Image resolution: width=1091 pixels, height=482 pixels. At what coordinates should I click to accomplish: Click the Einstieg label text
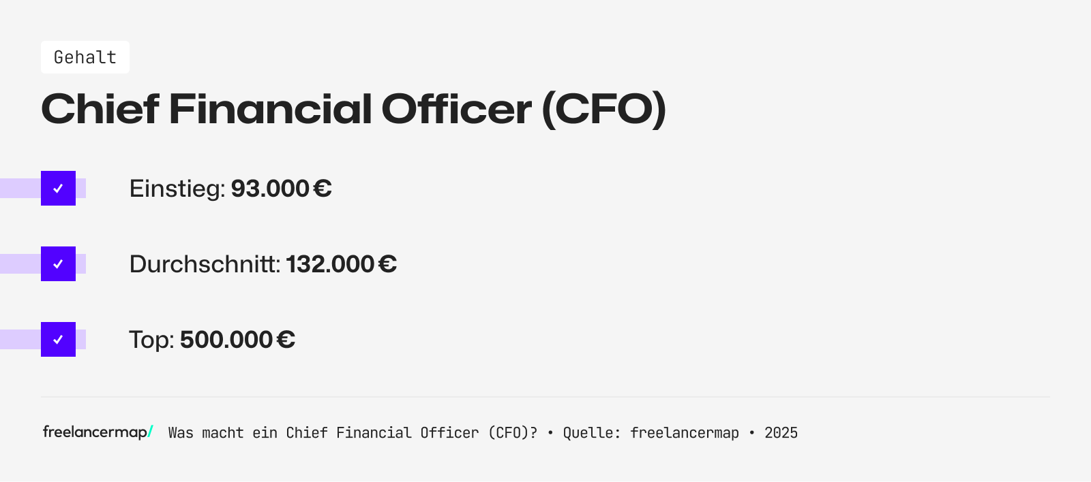click(x=177, y=189)
